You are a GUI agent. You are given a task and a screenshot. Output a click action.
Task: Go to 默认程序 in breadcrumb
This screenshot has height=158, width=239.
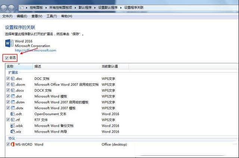tap(85, 7)
